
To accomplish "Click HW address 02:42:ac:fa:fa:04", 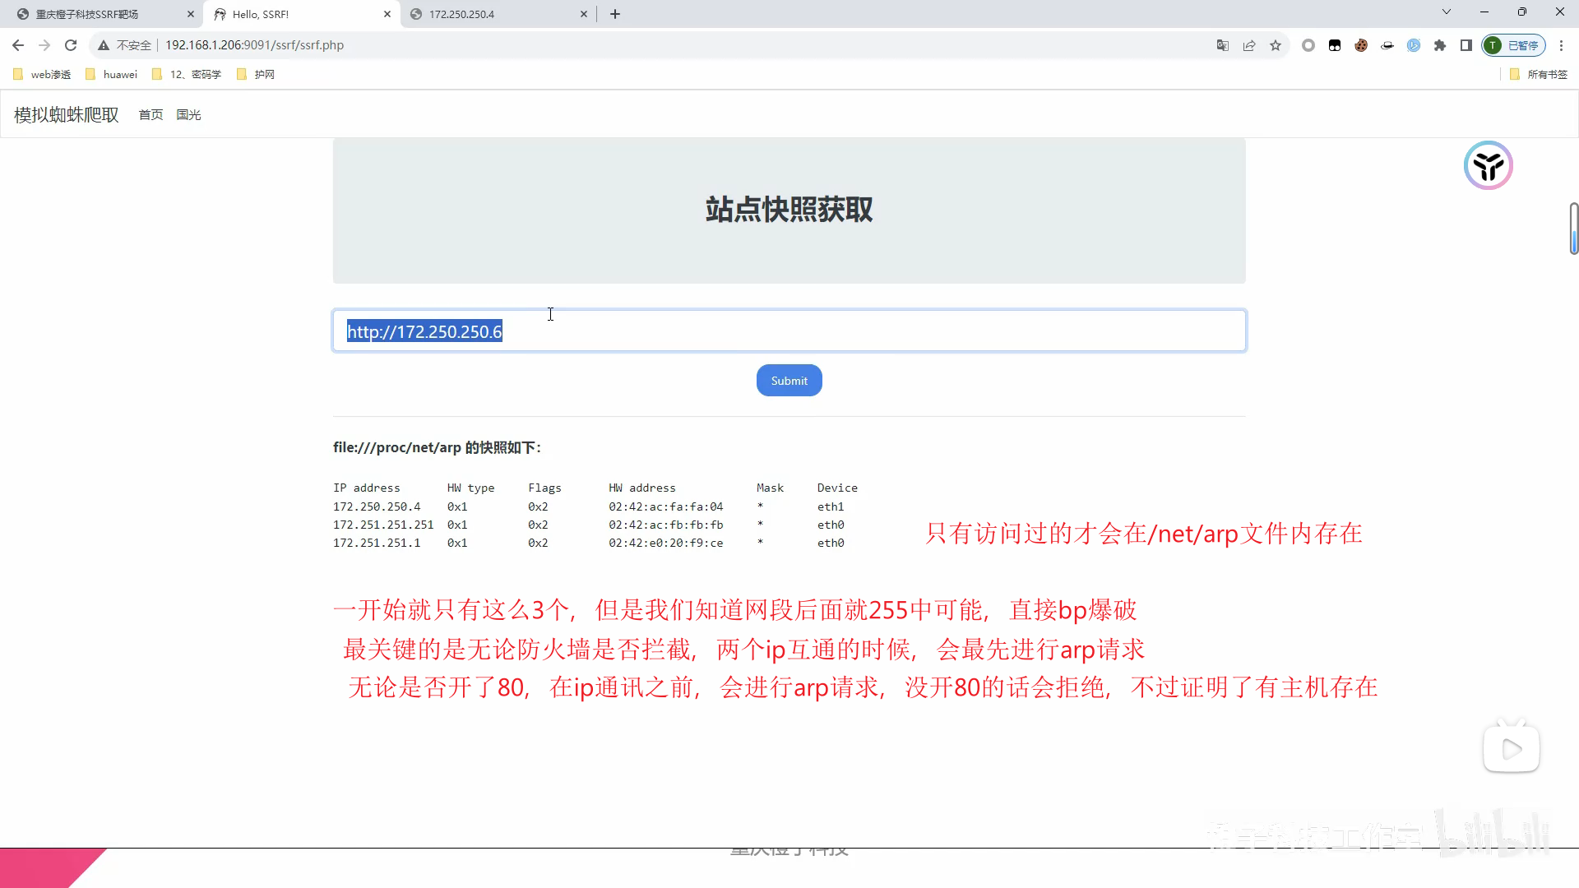I will click(666, 506).
